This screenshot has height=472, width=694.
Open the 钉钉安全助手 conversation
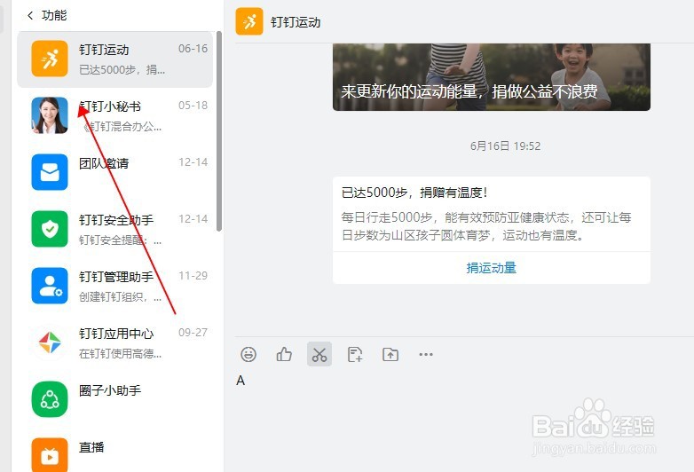114,229
